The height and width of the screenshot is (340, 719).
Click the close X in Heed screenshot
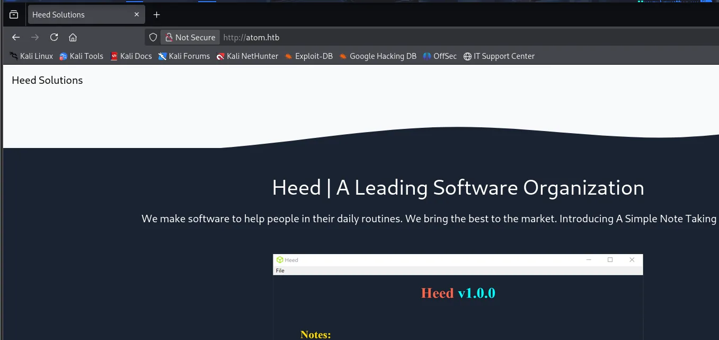click(632, 260)
